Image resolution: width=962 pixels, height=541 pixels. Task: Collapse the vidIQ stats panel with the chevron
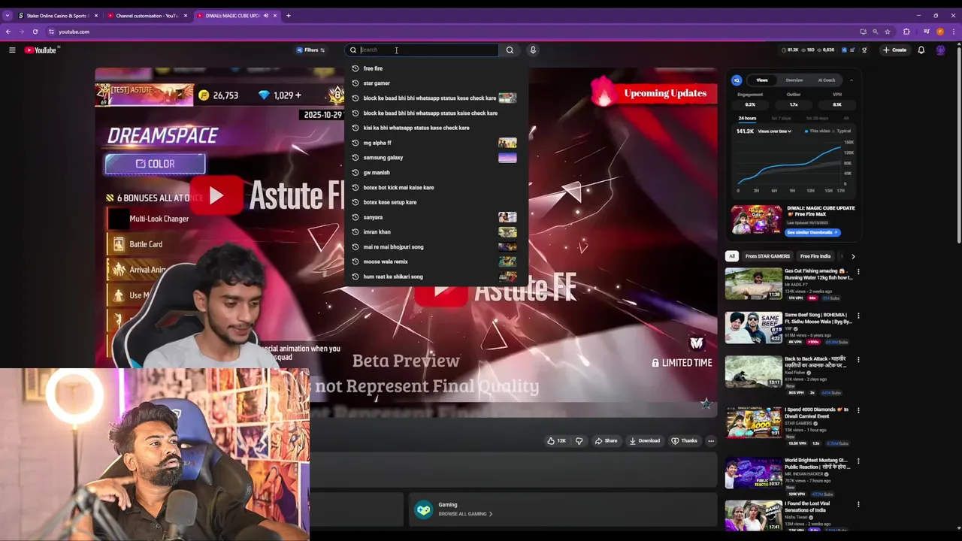[851, 80]
